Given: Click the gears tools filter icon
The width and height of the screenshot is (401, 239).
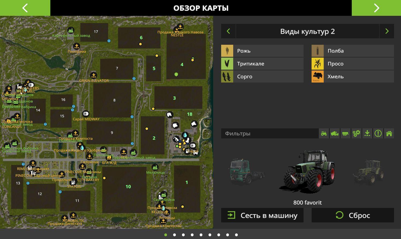Looking at the screenshot, I should point(356,133).
